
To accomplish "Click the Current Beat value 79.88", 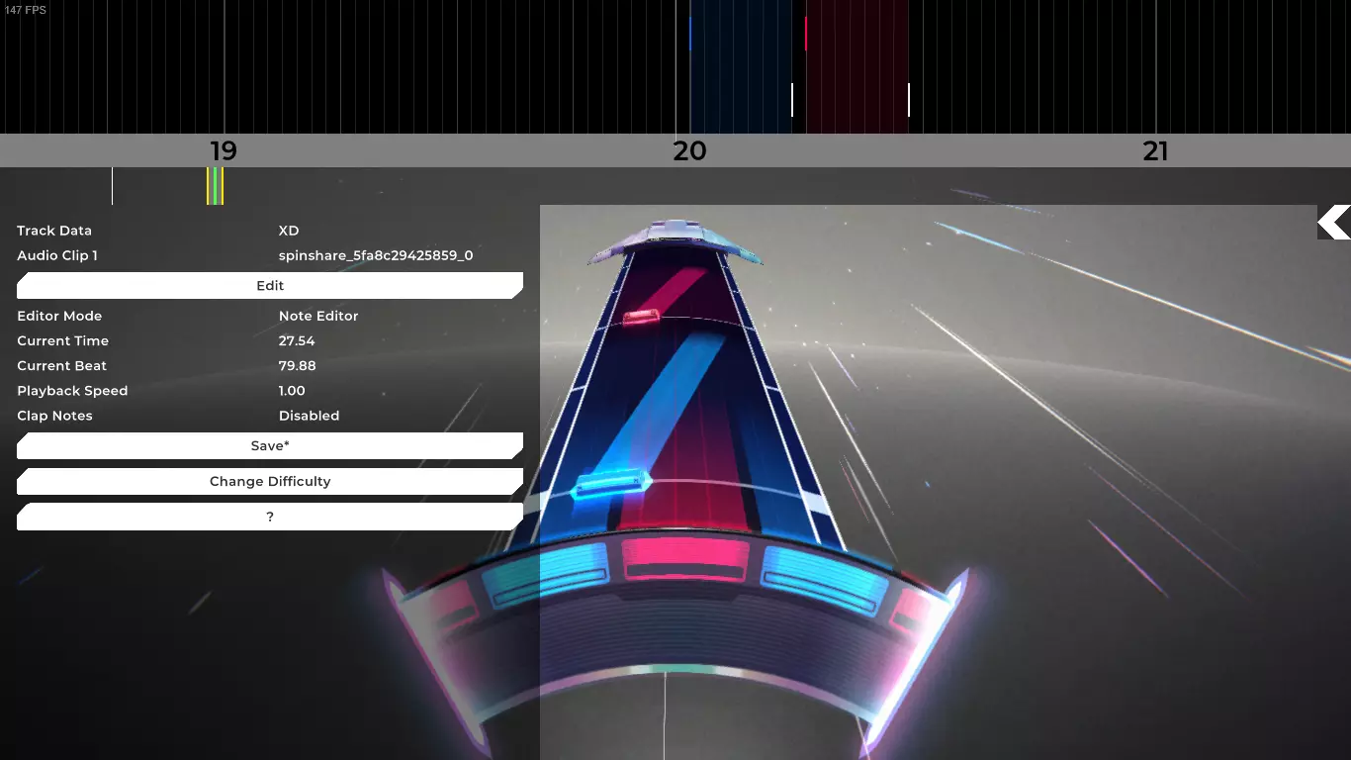I will (298, 366).
